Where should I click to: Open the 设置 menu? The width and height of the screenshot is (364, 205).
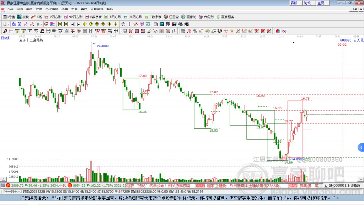65,10
